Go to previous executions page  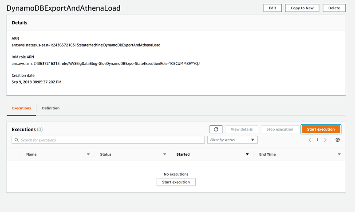point(309,140)
